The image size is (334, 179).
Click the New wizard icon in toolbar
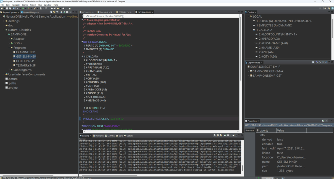(x=2, y=8)
